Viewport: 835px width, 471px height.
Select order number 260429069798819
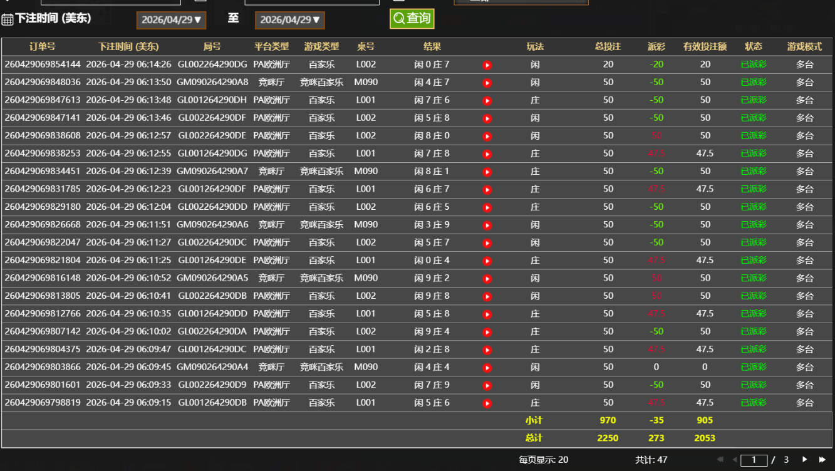click(43, 403)
